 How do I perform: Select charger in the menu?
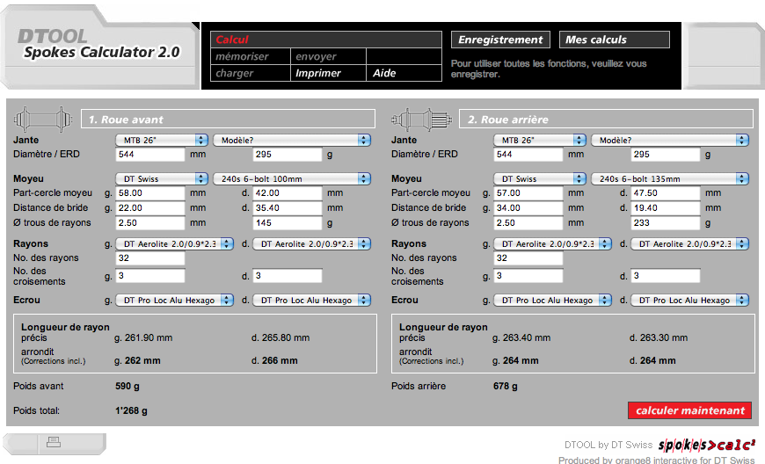(x=251, y=73)
